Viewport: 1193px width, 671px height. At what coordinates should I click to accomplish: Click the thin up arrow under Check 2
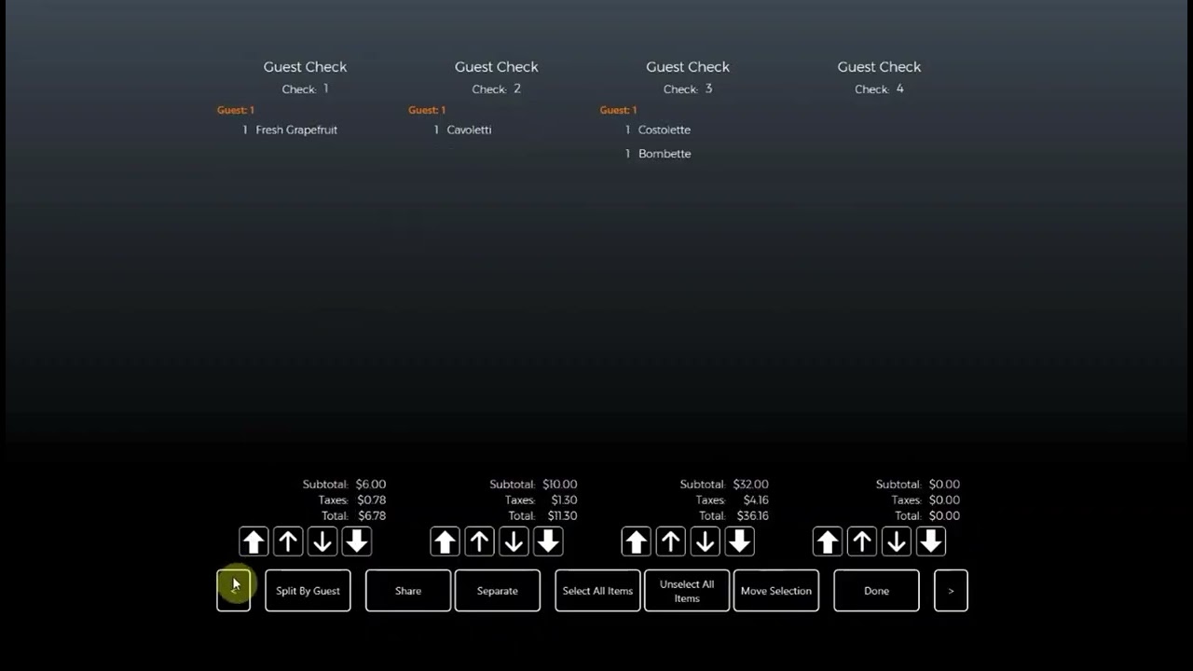click(479, 541)
